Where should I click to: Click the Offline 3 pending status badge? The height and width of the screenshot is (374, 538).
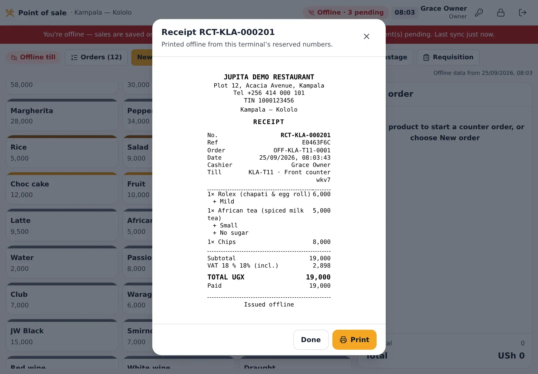346,12
